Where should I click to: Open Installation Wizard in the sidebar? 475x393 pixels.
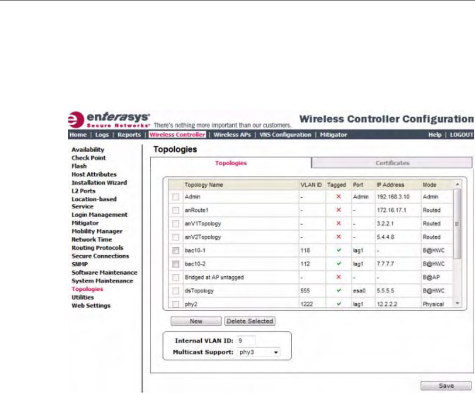[x=99, y=183]
